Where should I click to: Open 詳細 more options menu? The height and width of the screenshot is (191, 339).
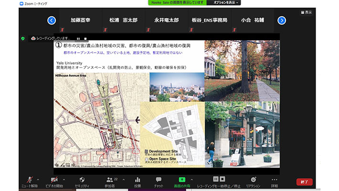[275, 182]
